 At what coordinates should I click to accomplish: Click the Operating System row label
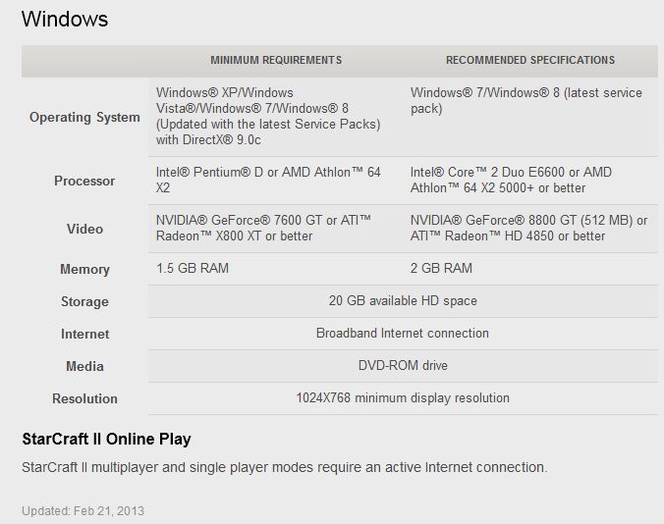click(x=84, y=118)
